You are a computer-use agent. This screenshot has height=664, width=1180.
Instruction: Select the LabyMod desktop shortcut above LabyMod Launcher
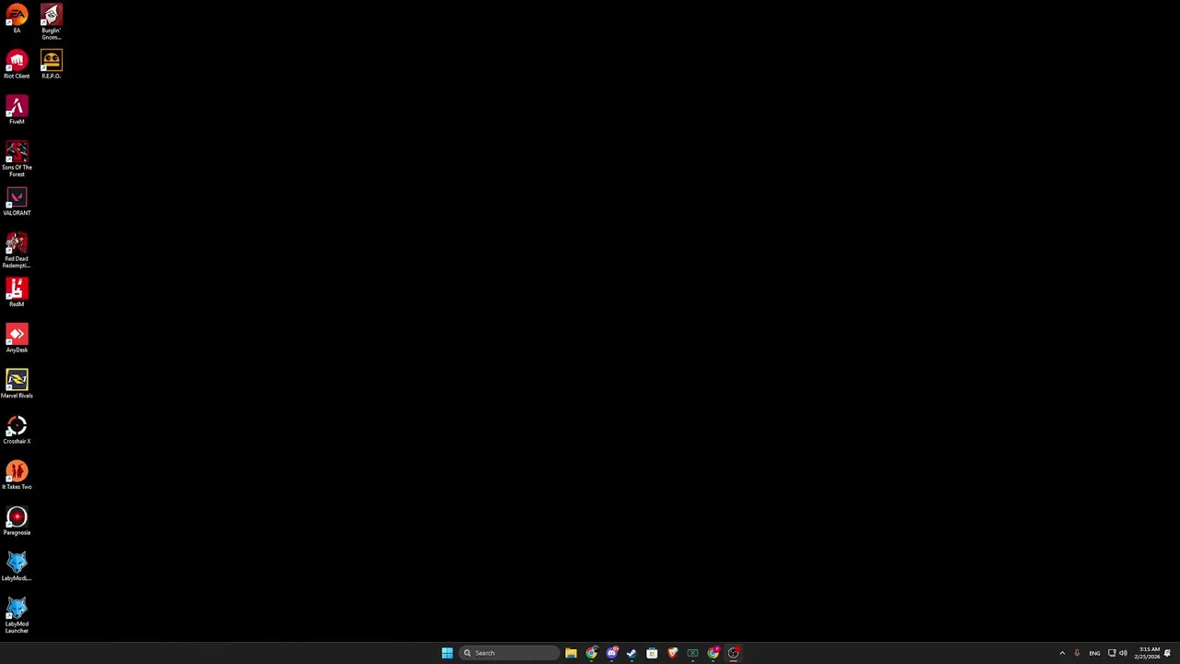coord(17,566)
